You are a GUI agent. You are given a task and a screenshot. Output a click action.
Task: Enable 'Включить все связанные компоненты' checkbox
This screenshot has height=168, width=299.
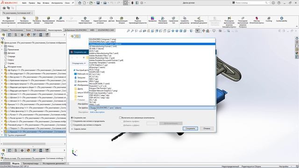[x=120, y=118]
